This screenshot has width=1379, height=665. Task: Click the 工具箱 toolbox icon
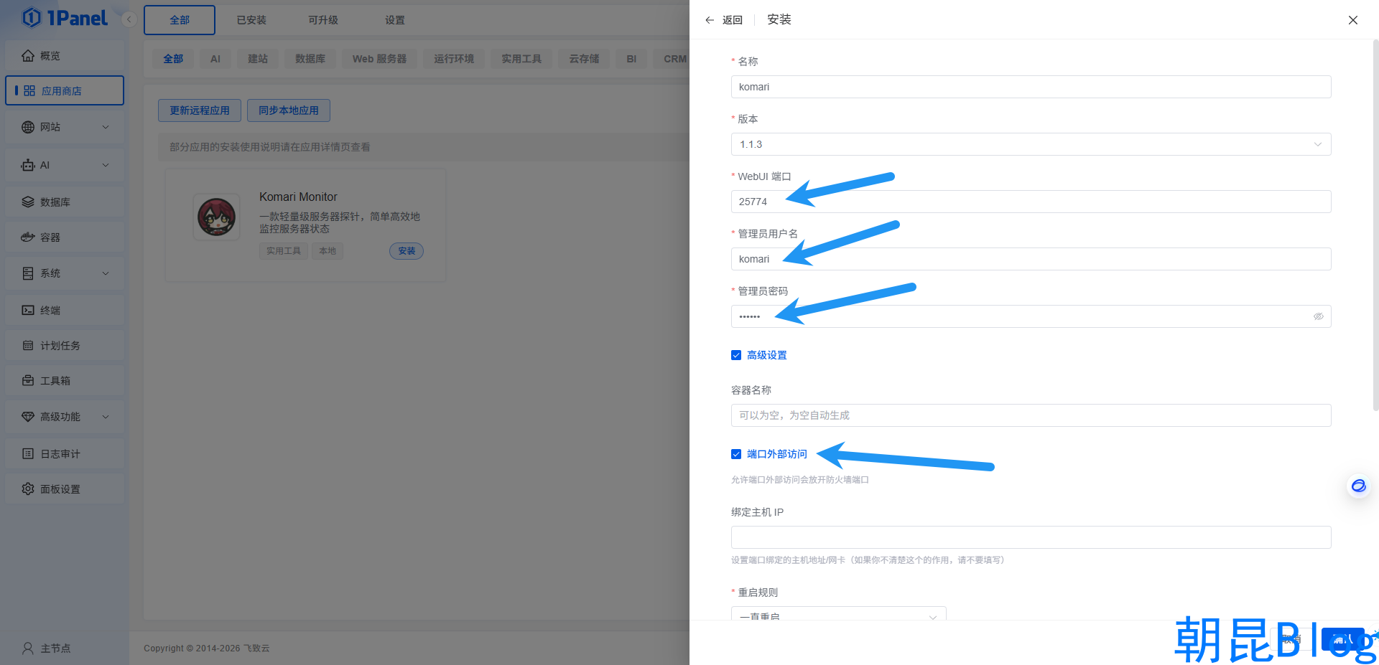point(28,381)
